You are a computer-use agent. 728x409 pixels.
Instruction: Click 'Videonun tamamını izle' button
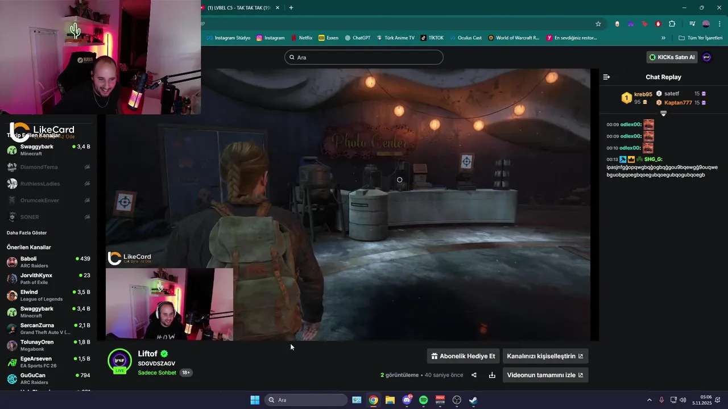point(545,375)
